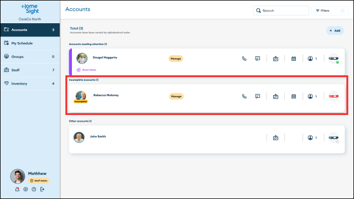Click the logout icon

[42, 189]
